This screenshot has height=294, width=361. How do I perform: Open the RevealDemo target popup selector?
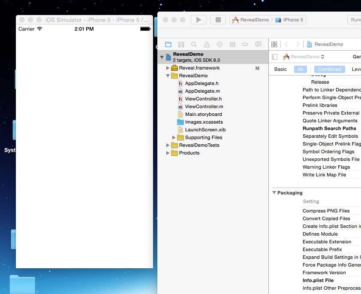(x=304, y=57)
